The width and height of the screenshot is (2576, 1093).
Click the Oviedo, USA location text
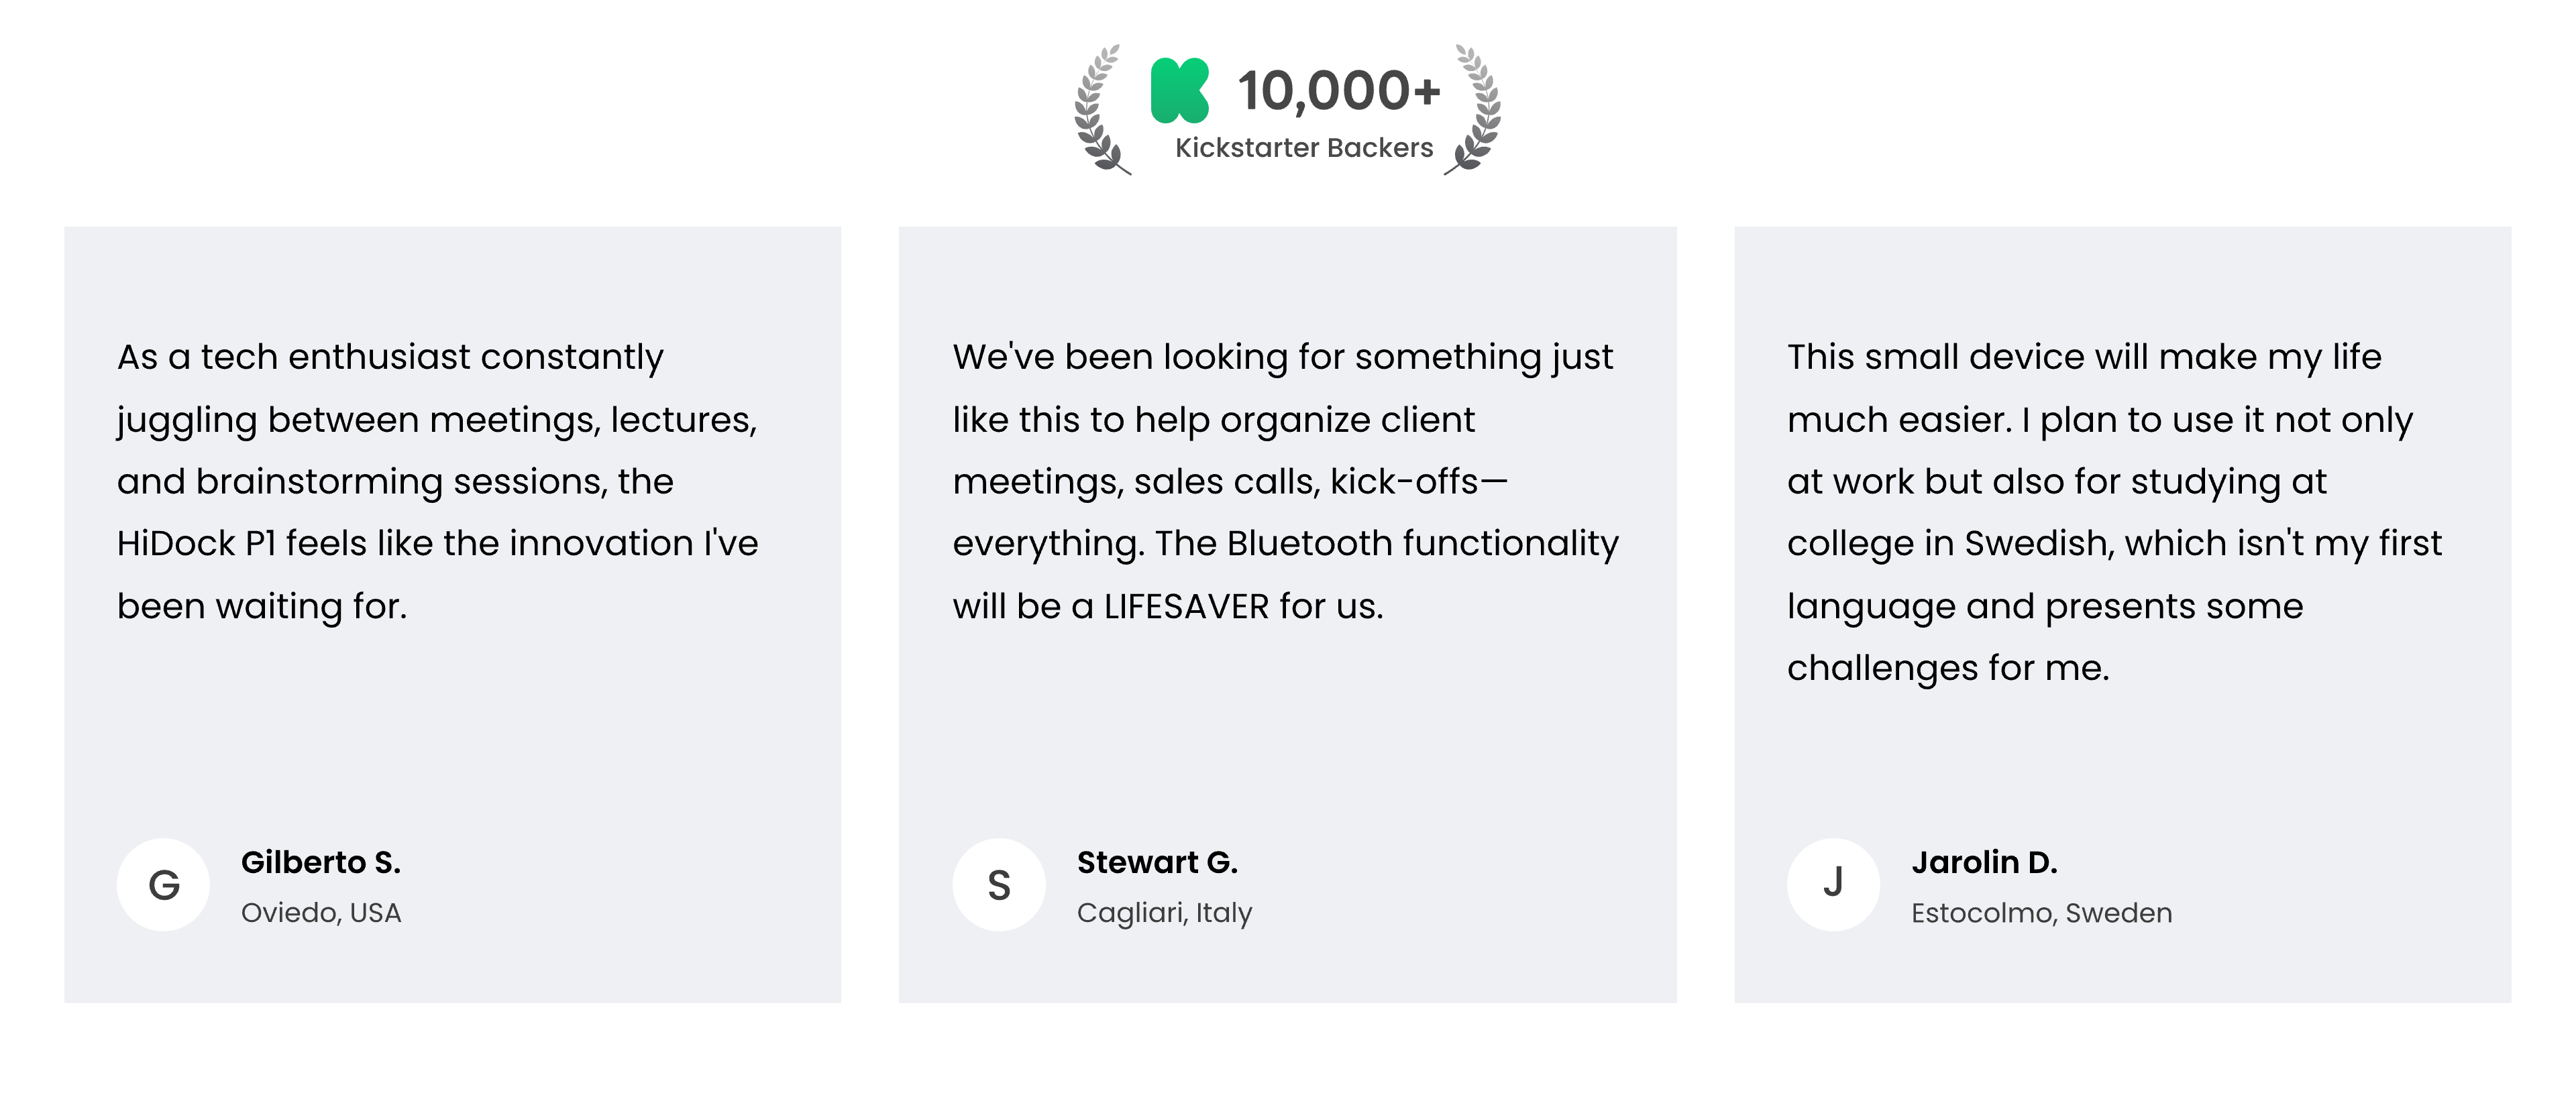pos(320,913)
